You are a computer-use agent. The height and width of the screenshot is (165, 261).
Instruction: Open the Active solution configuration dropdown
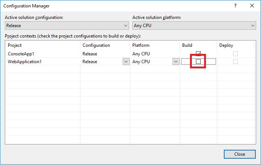pyautogui.click(x=67, y=25)
